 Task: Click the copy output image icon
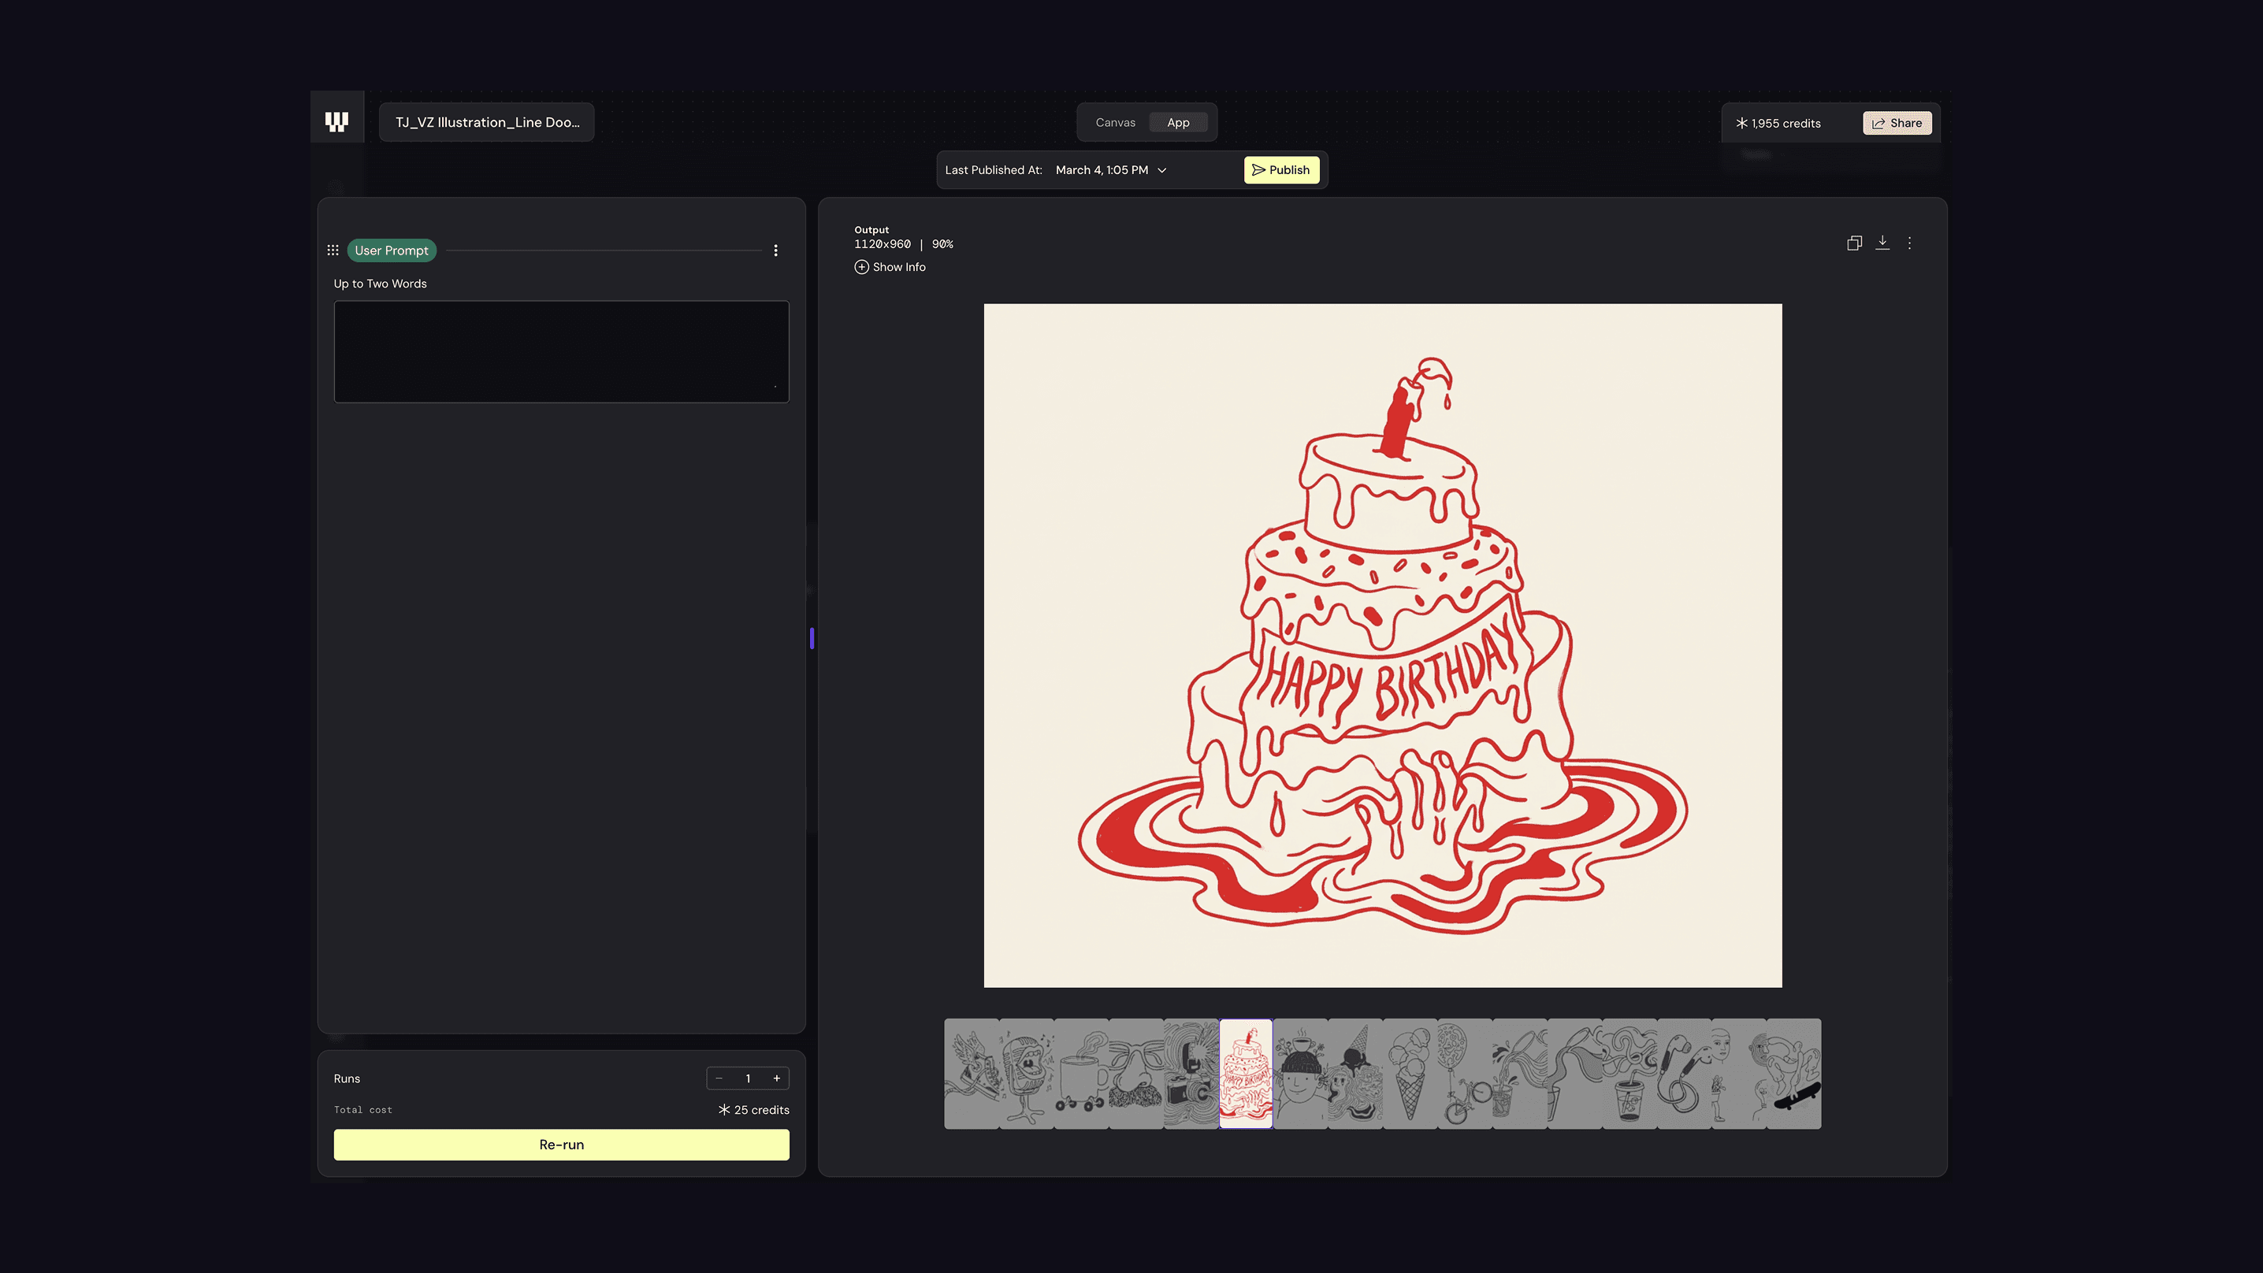coord(1853,243)
